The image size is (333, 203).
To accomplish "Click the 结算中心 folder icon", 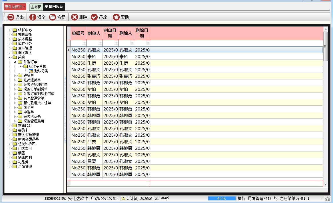I will 15,30.
